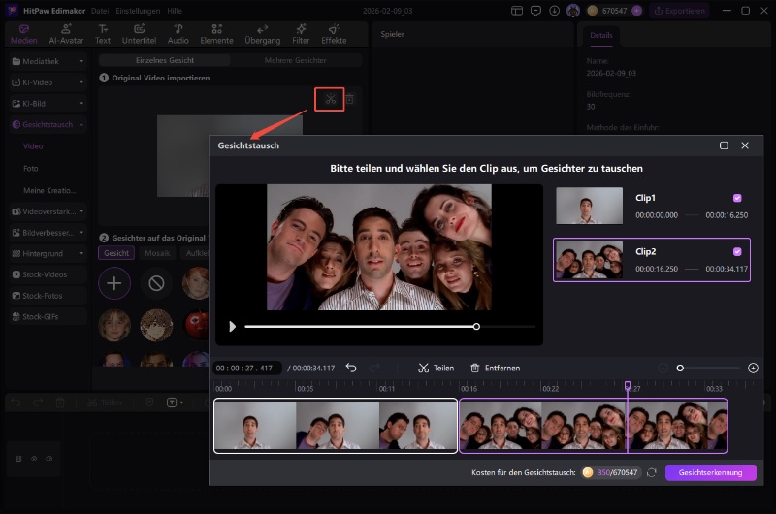
Task: Delete imported video with trash icon
Action: coord(350,99)
